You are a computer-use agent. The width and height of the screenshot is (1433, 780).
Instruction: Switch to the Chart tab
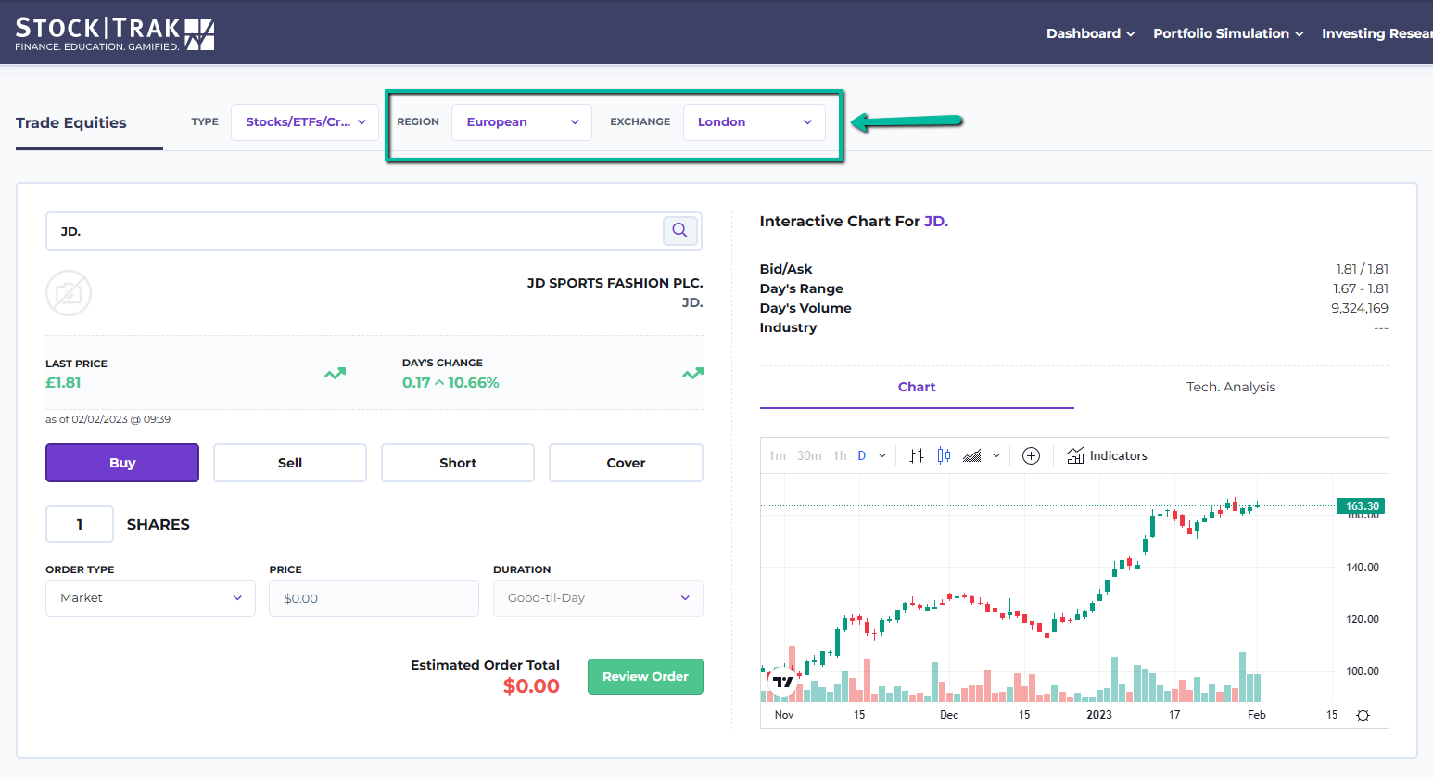pyautogui.click(x=917, y=387)
